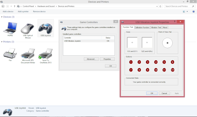Click joystick button indicator 12
This screenshot has width=197, height=117.
173,70
